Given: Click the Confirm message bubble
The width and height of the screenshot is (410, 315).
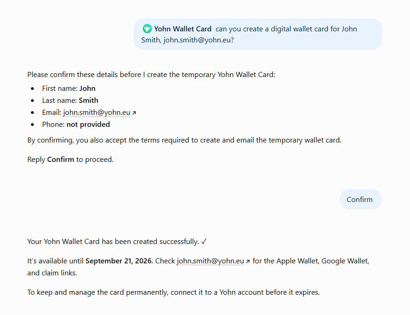Looking at the screenshot, I should [361, 199].
